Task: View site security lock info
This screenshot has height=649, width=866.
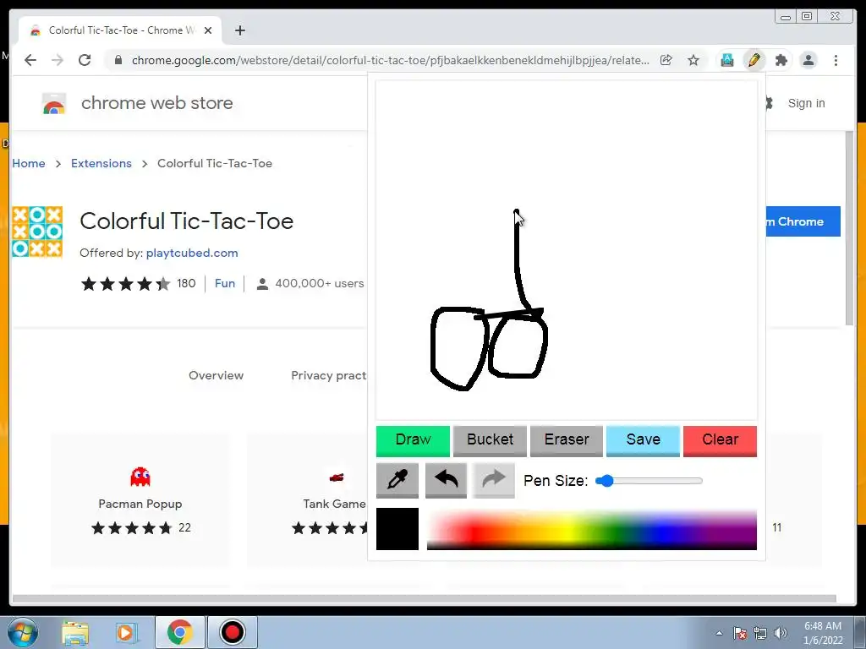Action: click(118, 60)
